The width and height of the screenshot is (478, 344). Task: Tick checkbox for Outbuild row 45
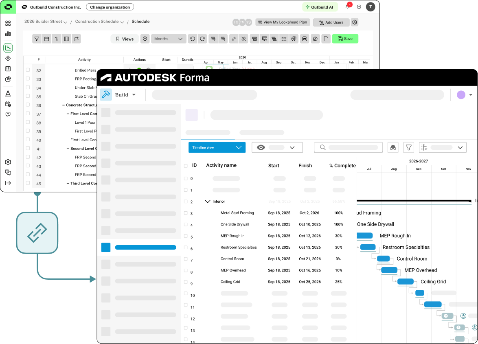pos(28,183)
